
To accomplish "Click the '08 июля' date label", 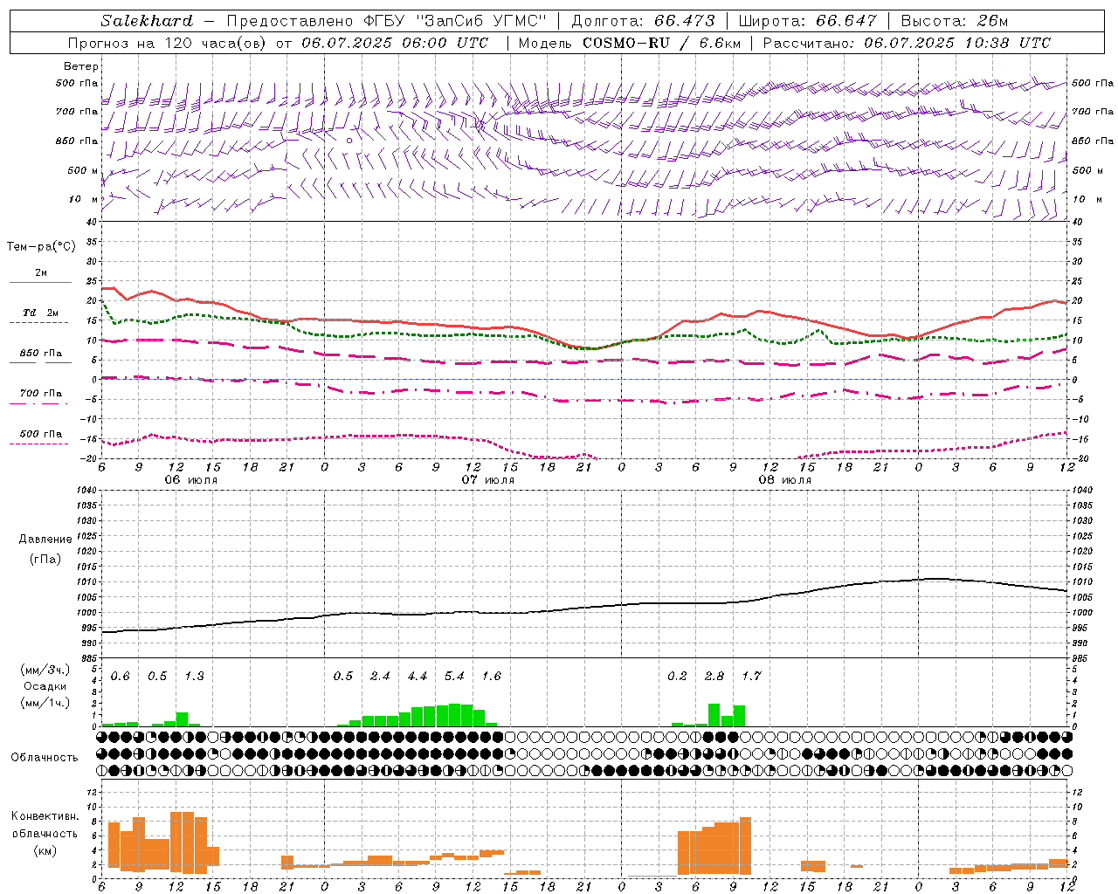I will point(785,480).
